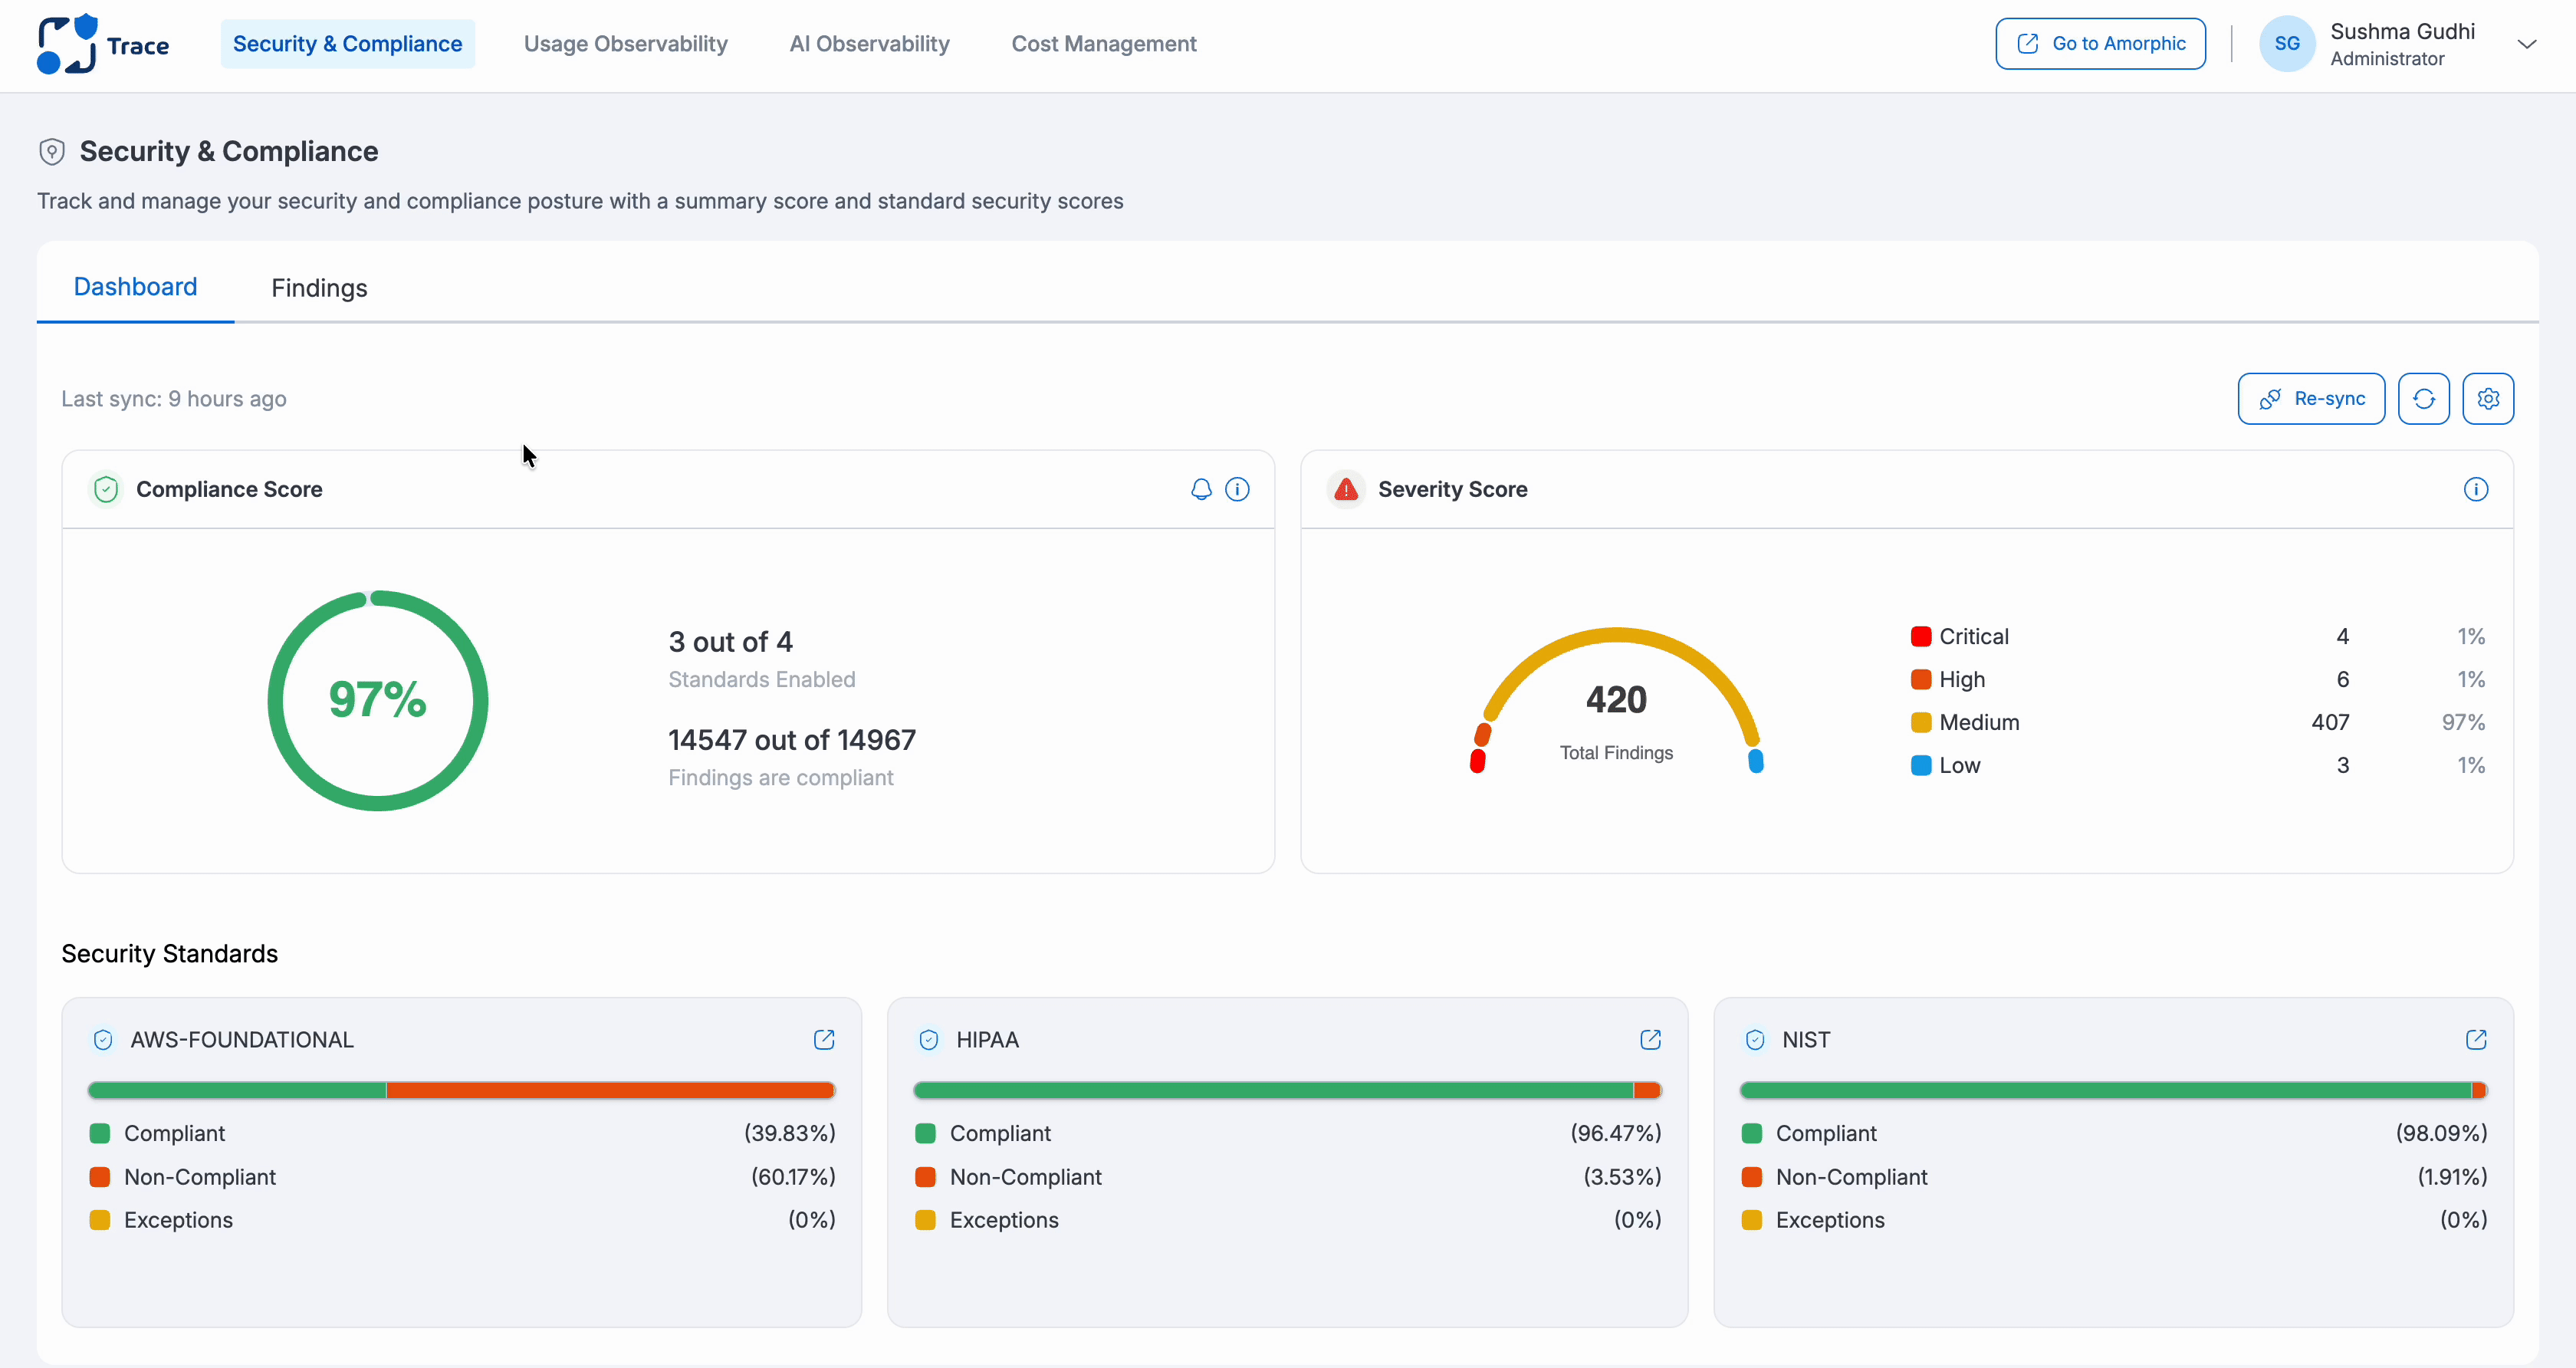Click the Re-sync button
The image size is (2576, 1368).
2311,399
